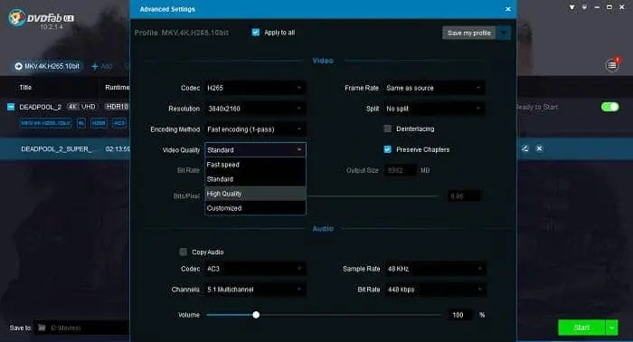The width and height of the screenshot is (633, 342).
Task: Open the Channels 5.1 Multichannel dropdown
Action: [255, 290]
